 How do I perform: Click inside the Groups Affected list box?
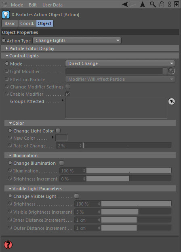(x=116, y=108)
